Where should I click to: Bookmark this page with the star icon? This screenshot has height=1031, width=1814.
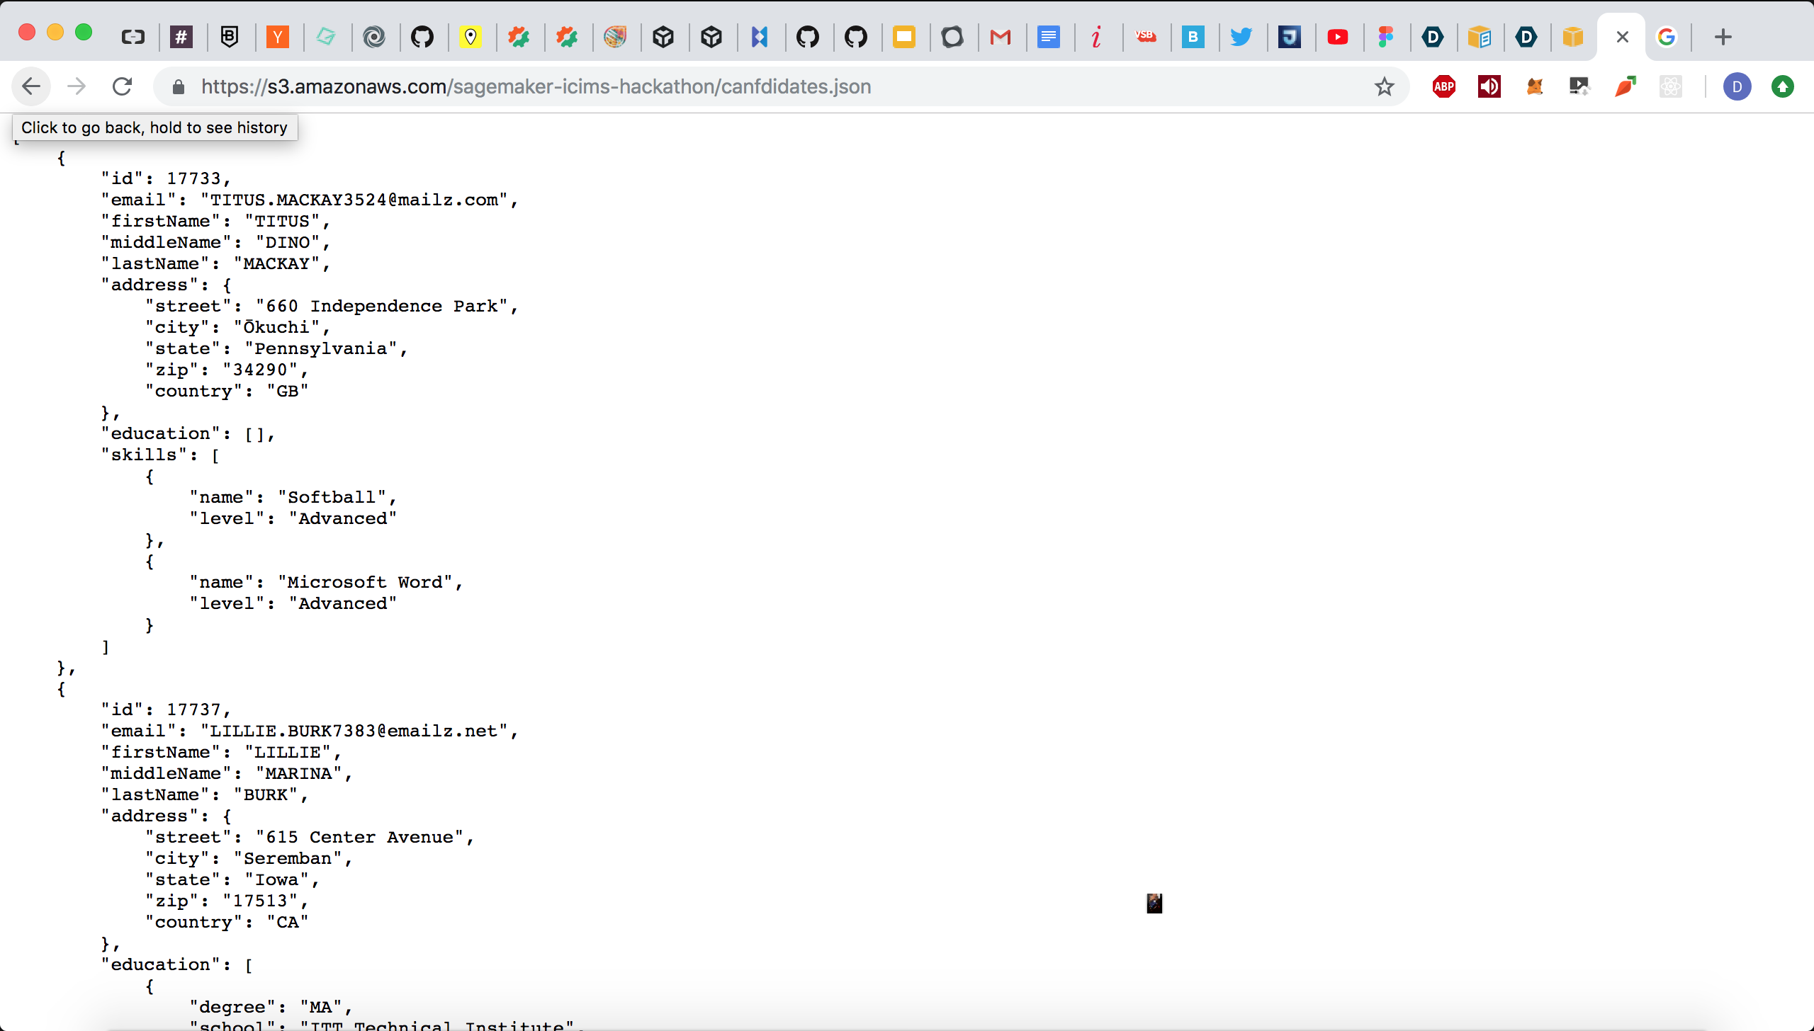pyautogui.click(x=1384, y=86)
